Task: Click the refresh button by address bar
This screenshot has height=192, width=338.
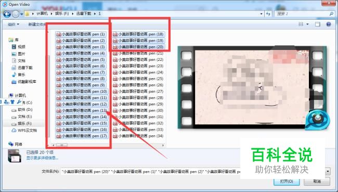Action: 268,14
